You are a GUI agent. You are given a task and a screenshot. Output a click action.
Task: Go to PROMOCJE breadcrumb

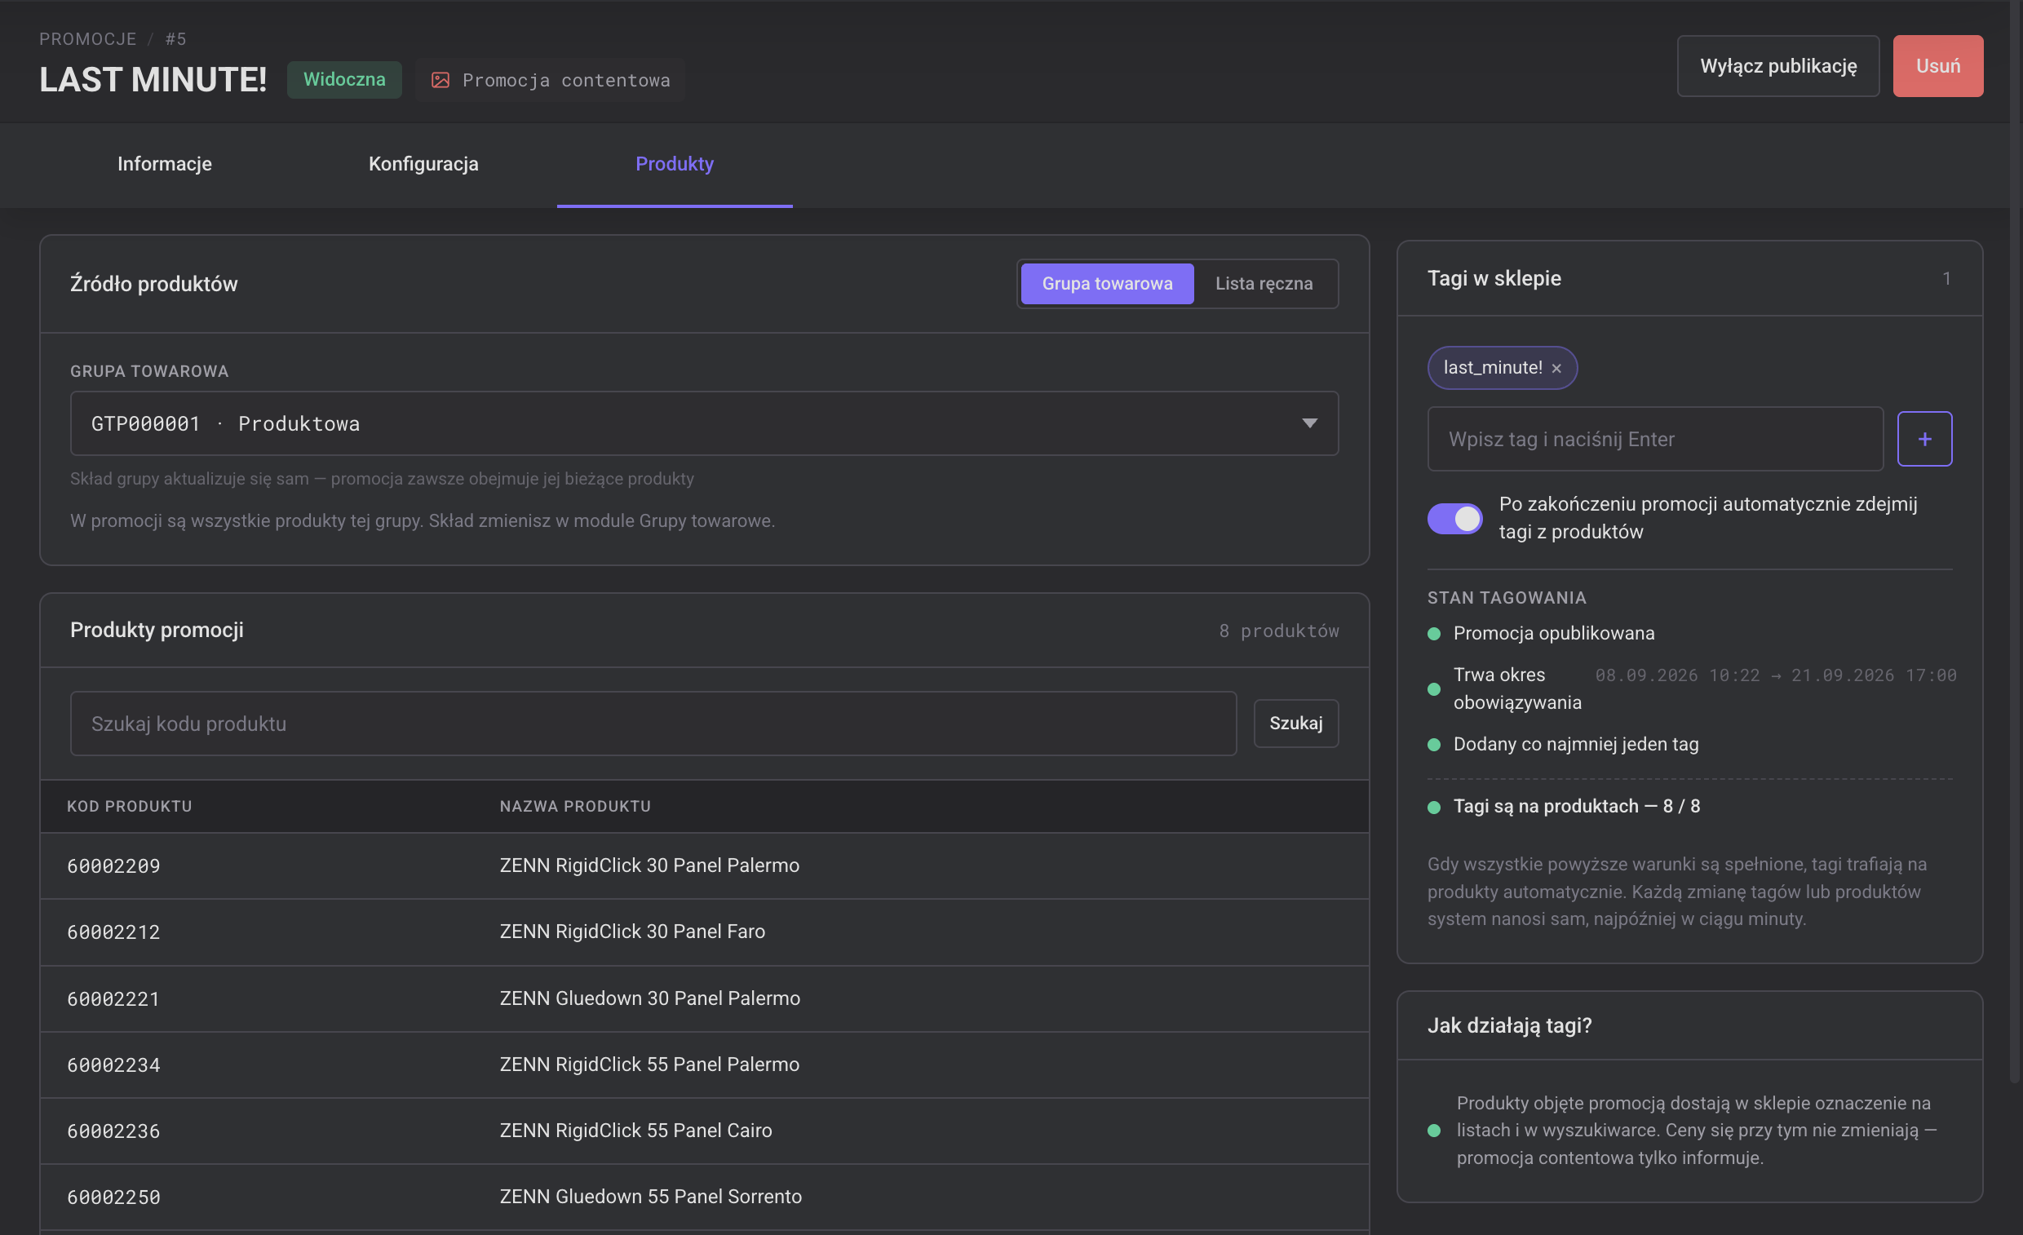(88, 38)
